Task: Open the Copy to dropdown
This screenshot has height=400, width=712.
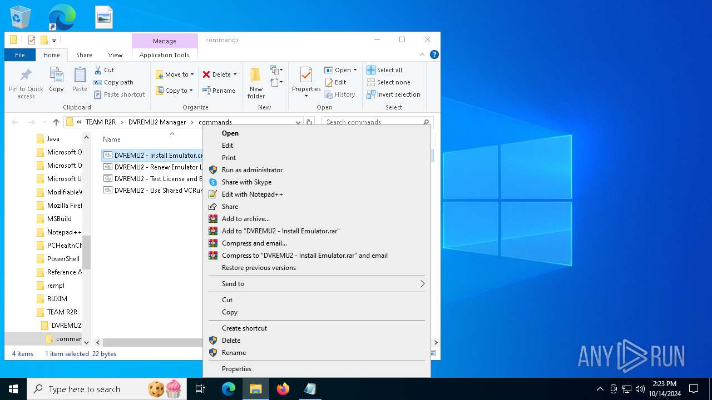Action: 174,91
